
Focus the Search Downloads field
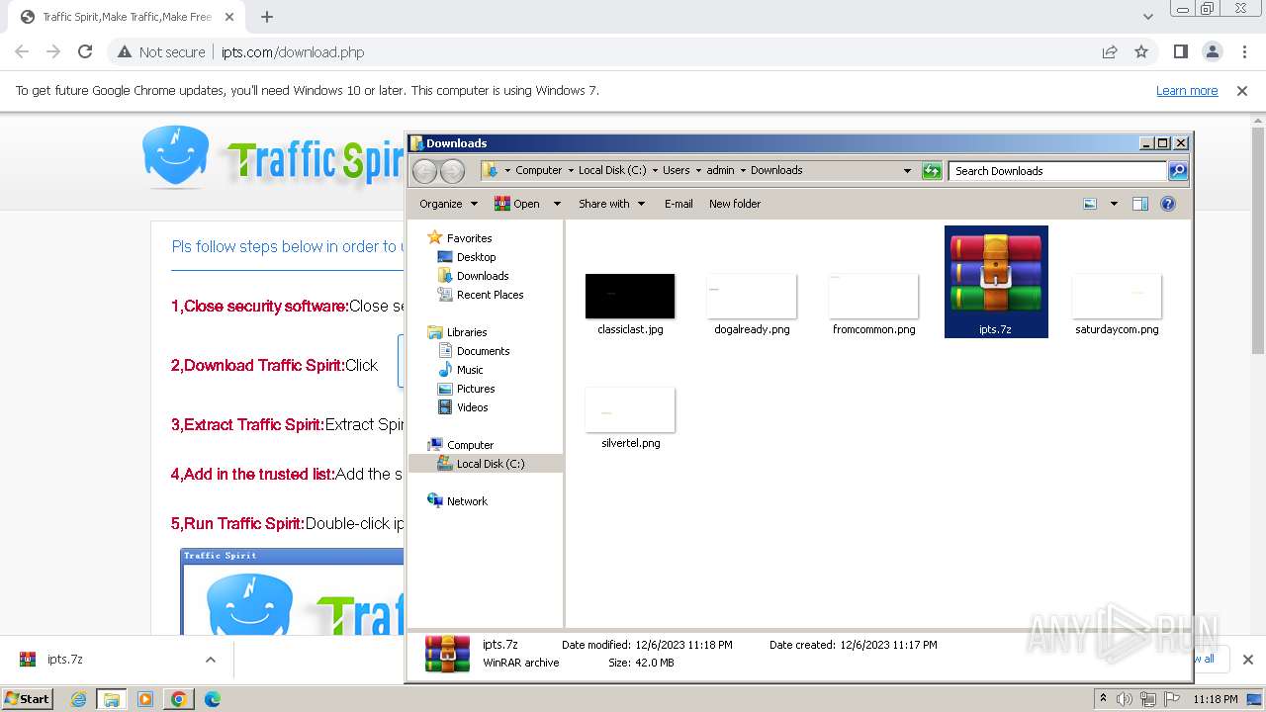(1057, 171)
